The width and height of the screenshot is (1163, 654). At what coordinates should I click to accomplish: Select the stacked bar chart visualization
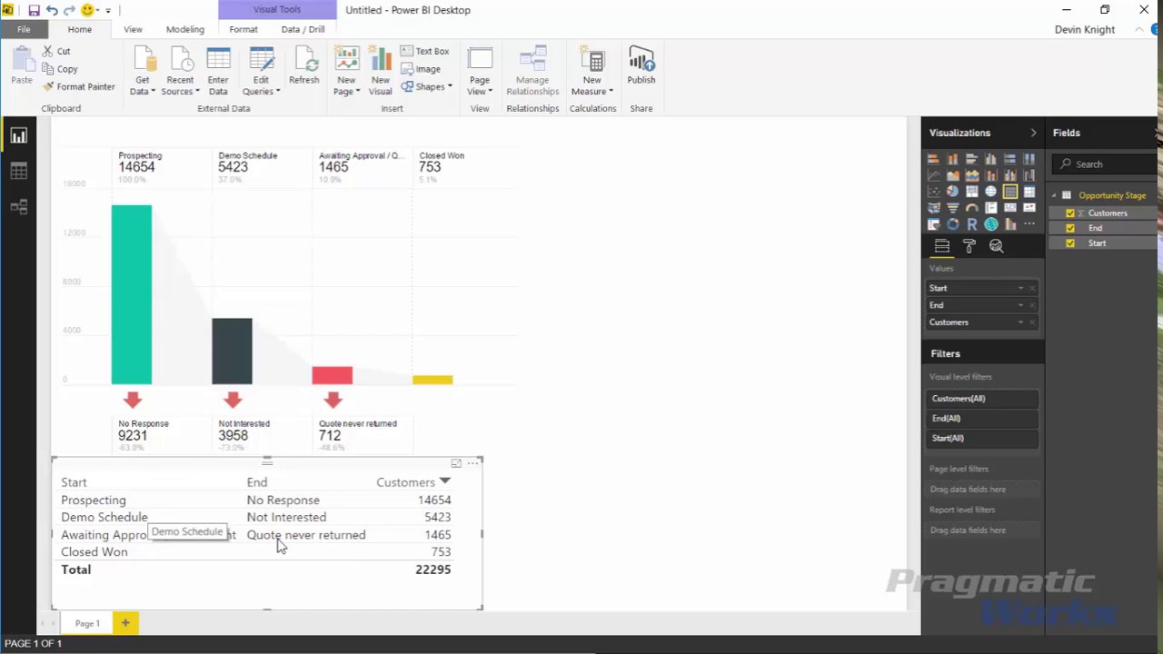933,158
